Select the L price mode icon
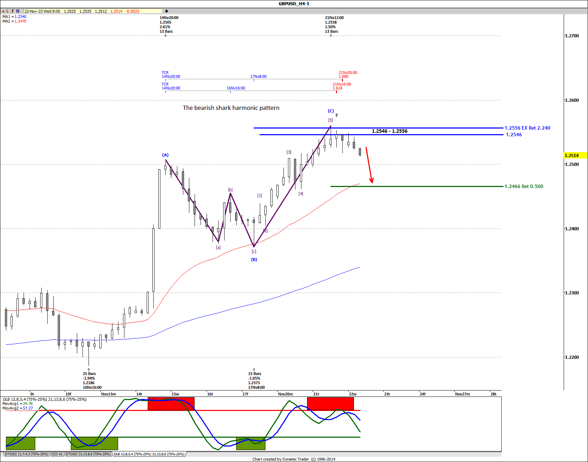Image resolution: width=588 pixels, height=462 pixels. (7, 11)
